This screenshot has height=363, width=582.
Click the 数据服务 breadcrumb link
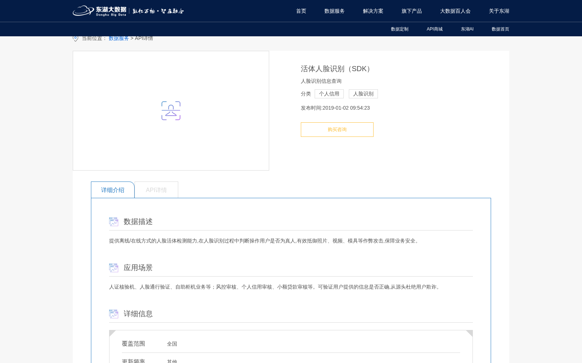(x=119, y=38)
